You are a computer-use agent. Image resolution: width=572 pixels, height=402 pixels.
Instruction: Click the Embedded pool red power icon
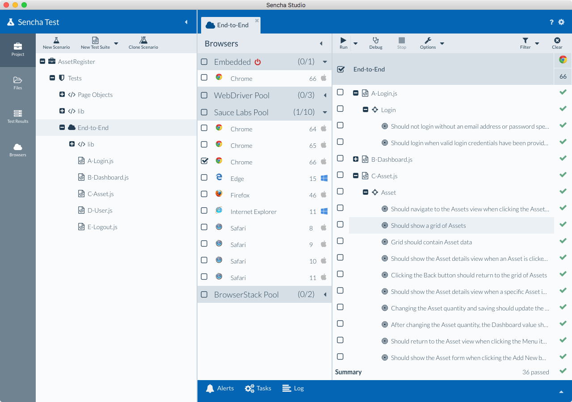(257, 62)
